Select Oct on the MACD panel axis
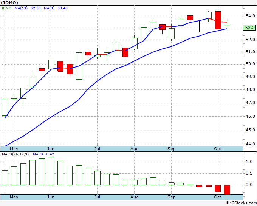 218,197
